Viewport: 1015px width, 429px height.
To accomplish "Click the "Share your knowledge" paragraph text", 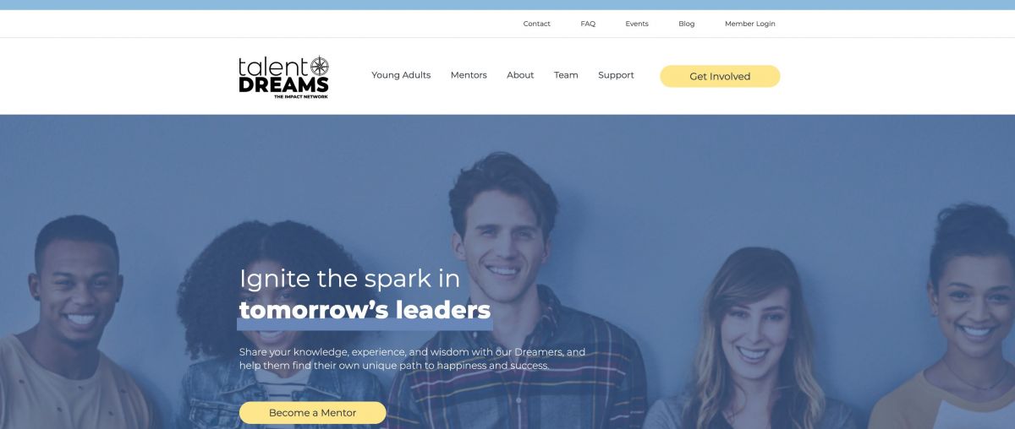I will coord(412,359).
